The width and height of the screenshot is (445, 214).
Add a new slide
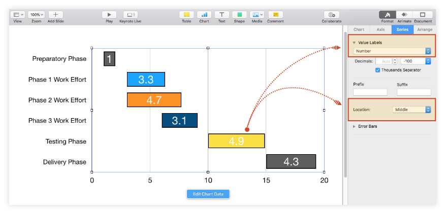tap(56, 15)
